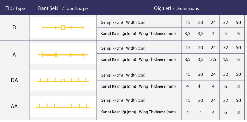Select the DA tape profile illustration

[63, 80]
